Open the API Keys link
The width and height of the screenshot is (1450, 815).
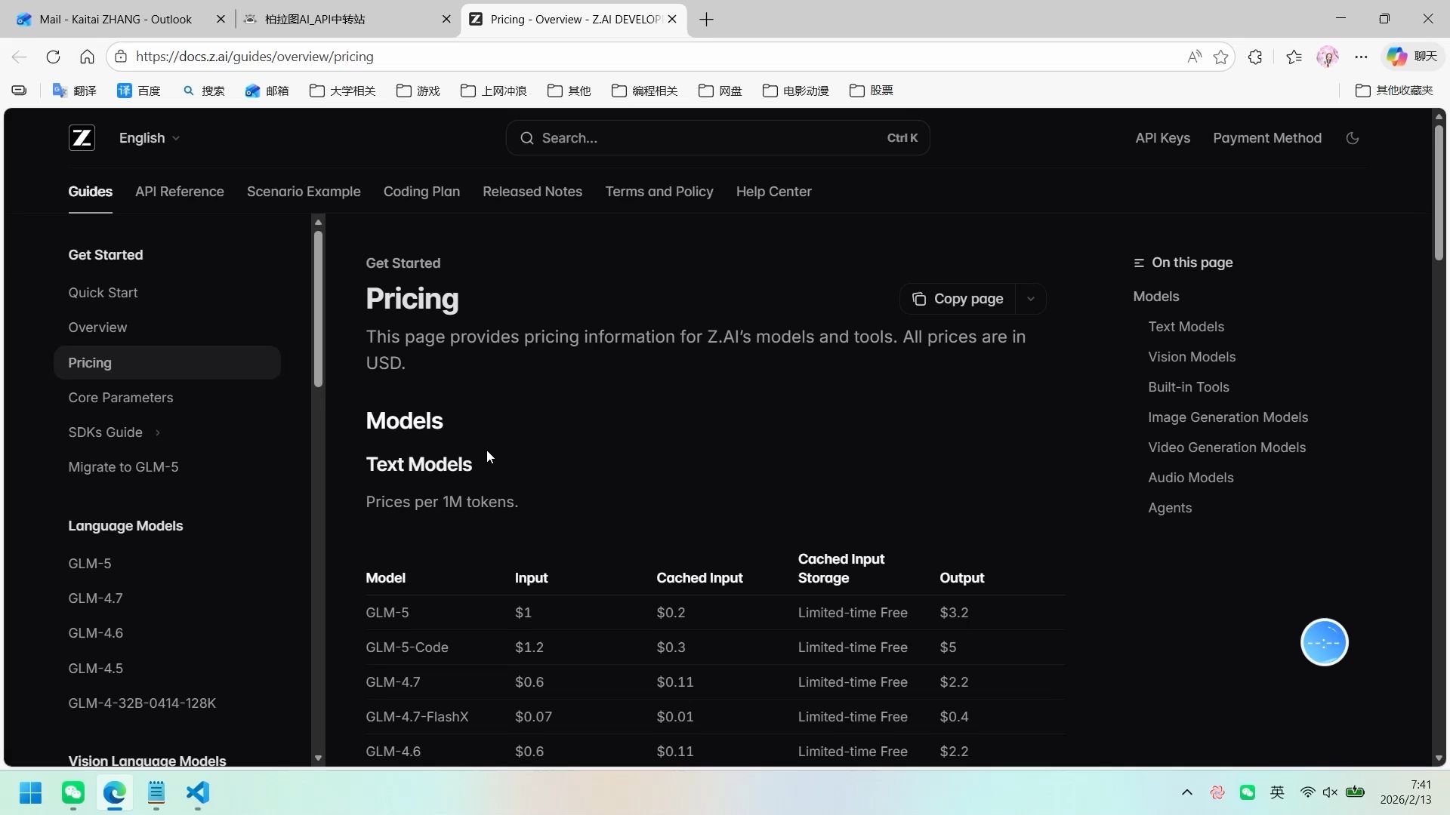click(x=1162, y=138)
